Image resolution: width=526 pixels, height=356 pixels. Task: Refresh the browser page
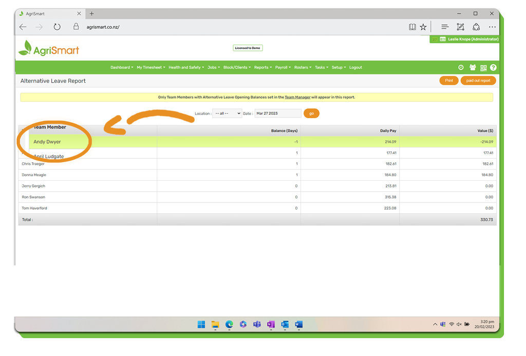pyautogui.click(x=57, y=27)
